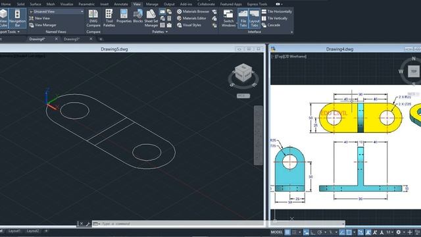Open recent commands dropdown in command line

[x=96, y=224]
